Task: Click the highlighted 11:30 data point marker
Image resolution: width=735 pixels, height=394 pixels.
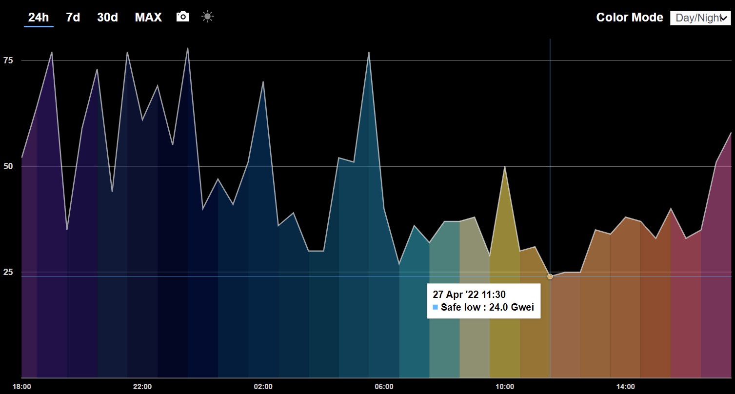Action: (x=550, y=276)
